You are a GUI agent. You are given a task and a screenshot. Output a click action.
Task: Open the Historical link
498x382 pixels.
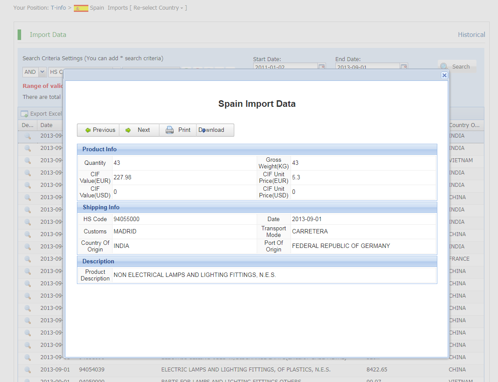coord(471,35)
